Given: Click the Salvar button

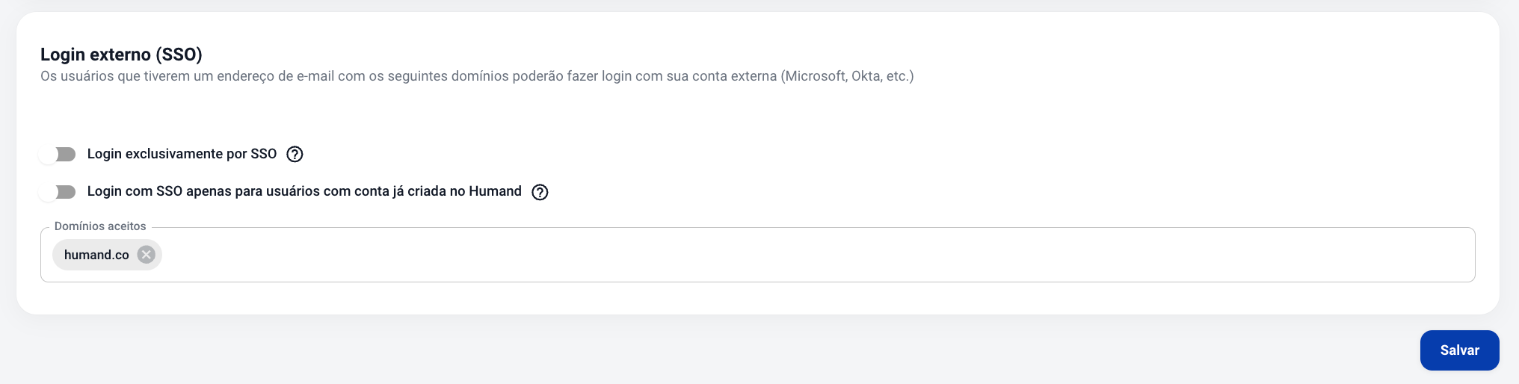Looking at the screenshot, I should coord(1459,350).
